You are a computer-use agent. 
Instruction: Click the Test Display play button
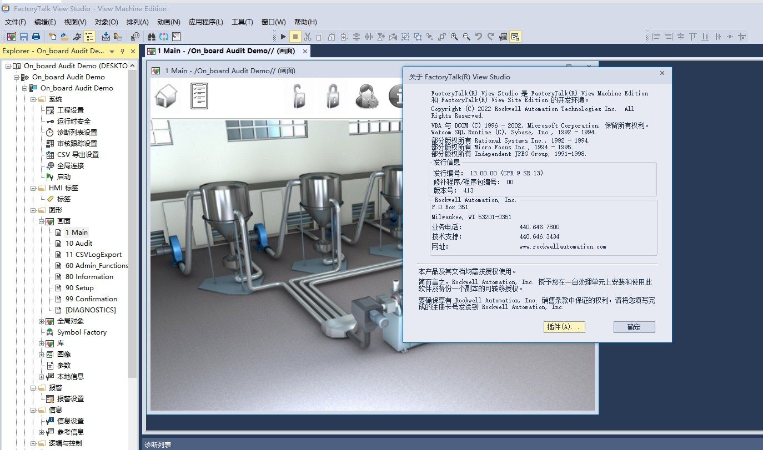[283, 37]
